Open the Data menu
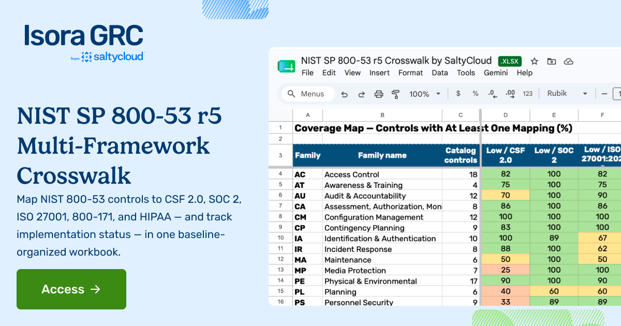Screen dimensions: 621x326 coord(439,73)
